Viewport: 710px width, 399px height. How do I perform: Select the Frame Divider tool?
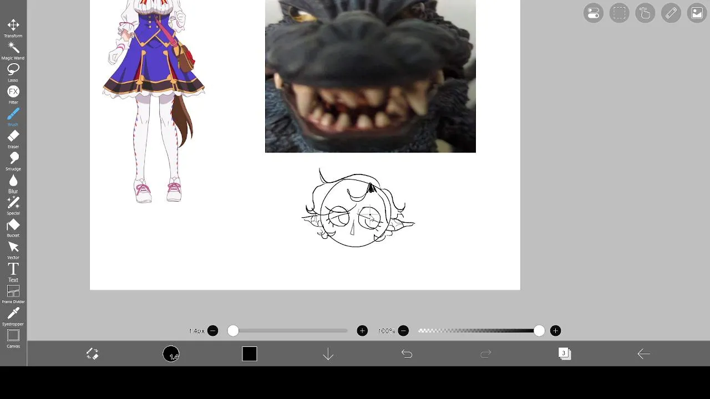point(13,294)
